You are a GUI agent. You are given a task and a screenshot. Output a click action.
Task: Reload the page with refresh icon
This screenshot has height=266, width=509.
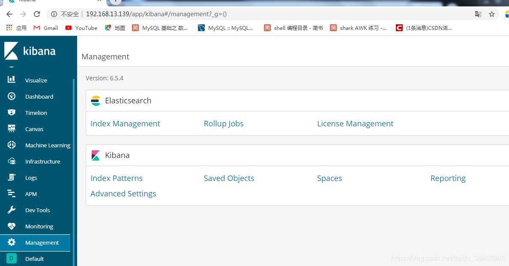37,14
